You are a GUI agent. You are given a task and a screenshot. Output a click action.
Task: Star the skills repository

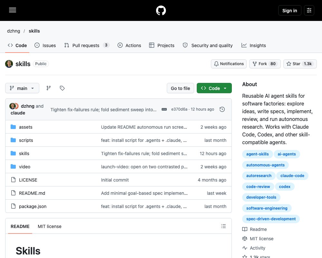(x=300, y=64)
